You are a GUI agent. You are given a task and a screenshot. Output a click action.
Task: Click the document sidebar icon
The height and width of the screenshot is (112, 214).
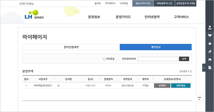click(x=210, y=68)
